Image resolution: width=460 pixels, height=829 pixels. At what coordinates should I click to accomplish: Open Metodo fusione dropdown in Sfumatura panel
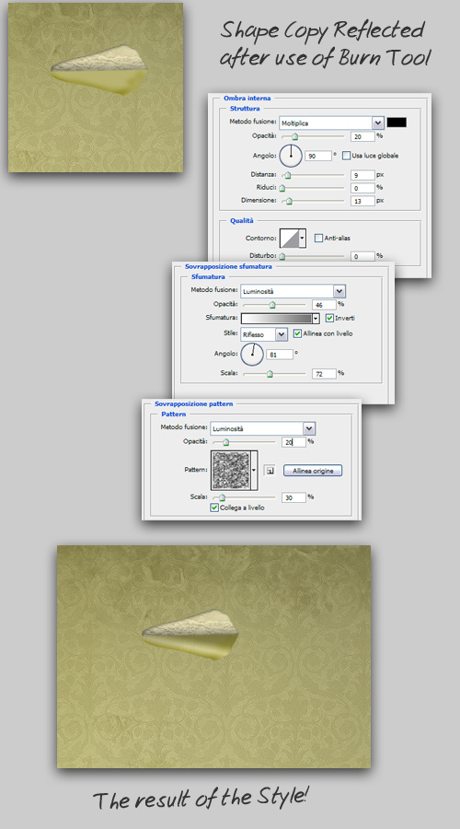pos(293,291)
